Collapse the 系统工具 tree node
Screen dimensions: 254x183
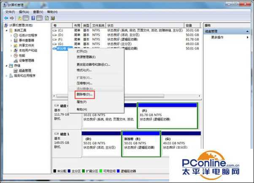coord(7,30)
